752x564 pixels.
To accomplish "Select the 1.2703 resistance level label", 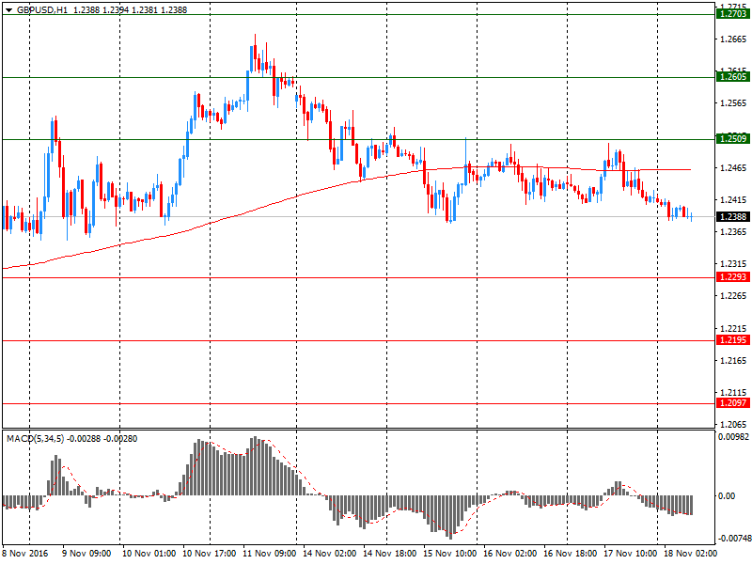I will (733, 14).
